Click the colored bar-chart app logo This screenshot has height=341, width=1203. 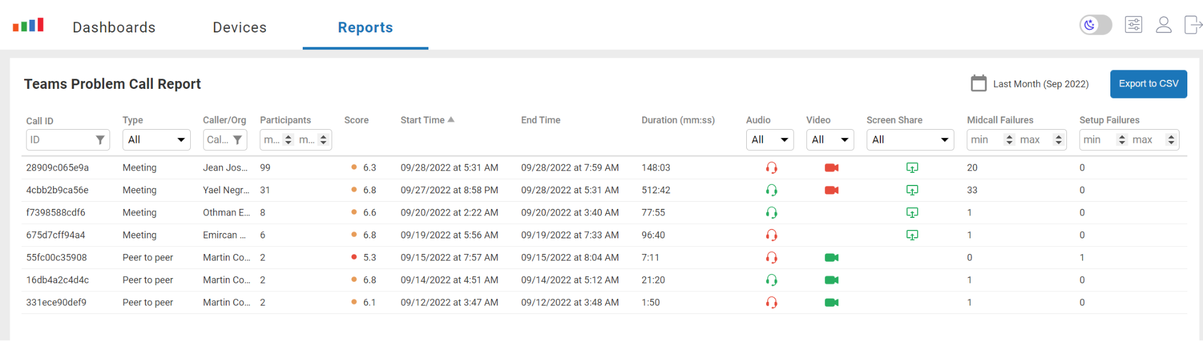pos(28,25)
